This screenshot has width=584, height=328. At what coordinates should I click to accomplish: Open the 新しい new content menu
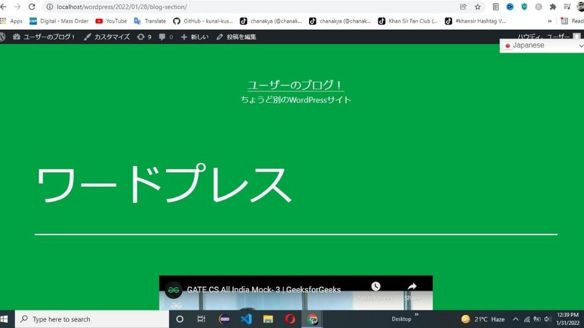(194, 37)
